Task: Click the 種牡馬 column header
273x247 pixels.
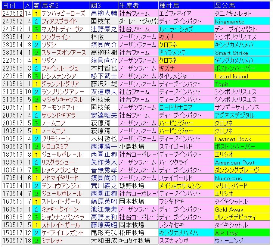Action: click(186, 6)
